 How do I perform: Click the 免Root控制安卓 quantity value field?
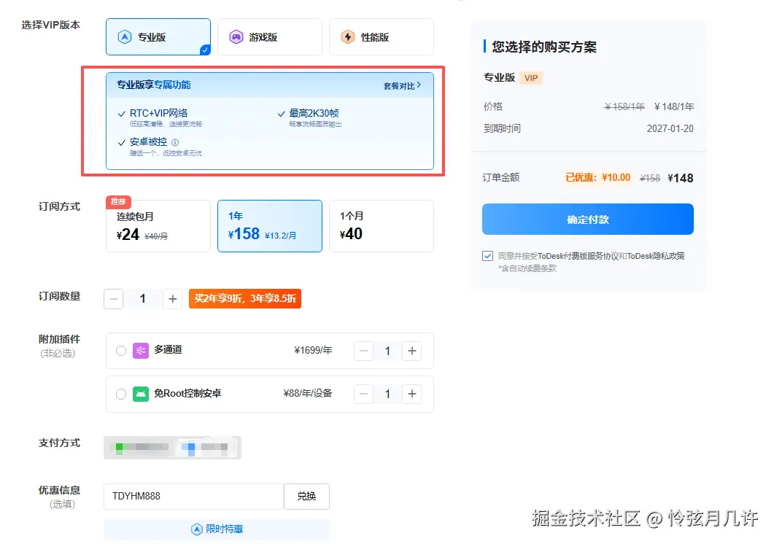tap(388, 394)
